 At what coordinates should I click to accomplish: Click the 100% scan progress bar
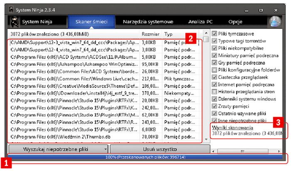[x=145, y=157]
